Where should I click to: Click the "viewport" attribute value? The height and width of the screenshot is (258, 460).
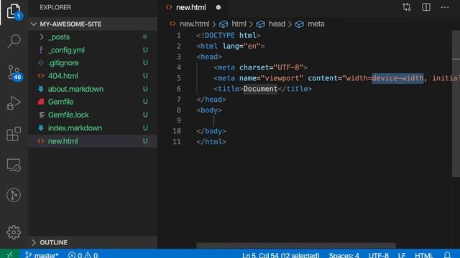(282, 78)
